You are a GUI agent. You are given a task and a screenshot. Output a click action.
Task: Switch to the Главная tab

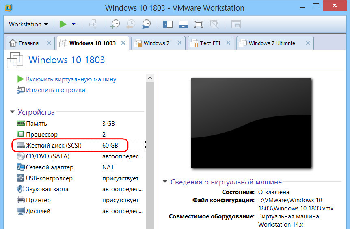click(30, 43)
